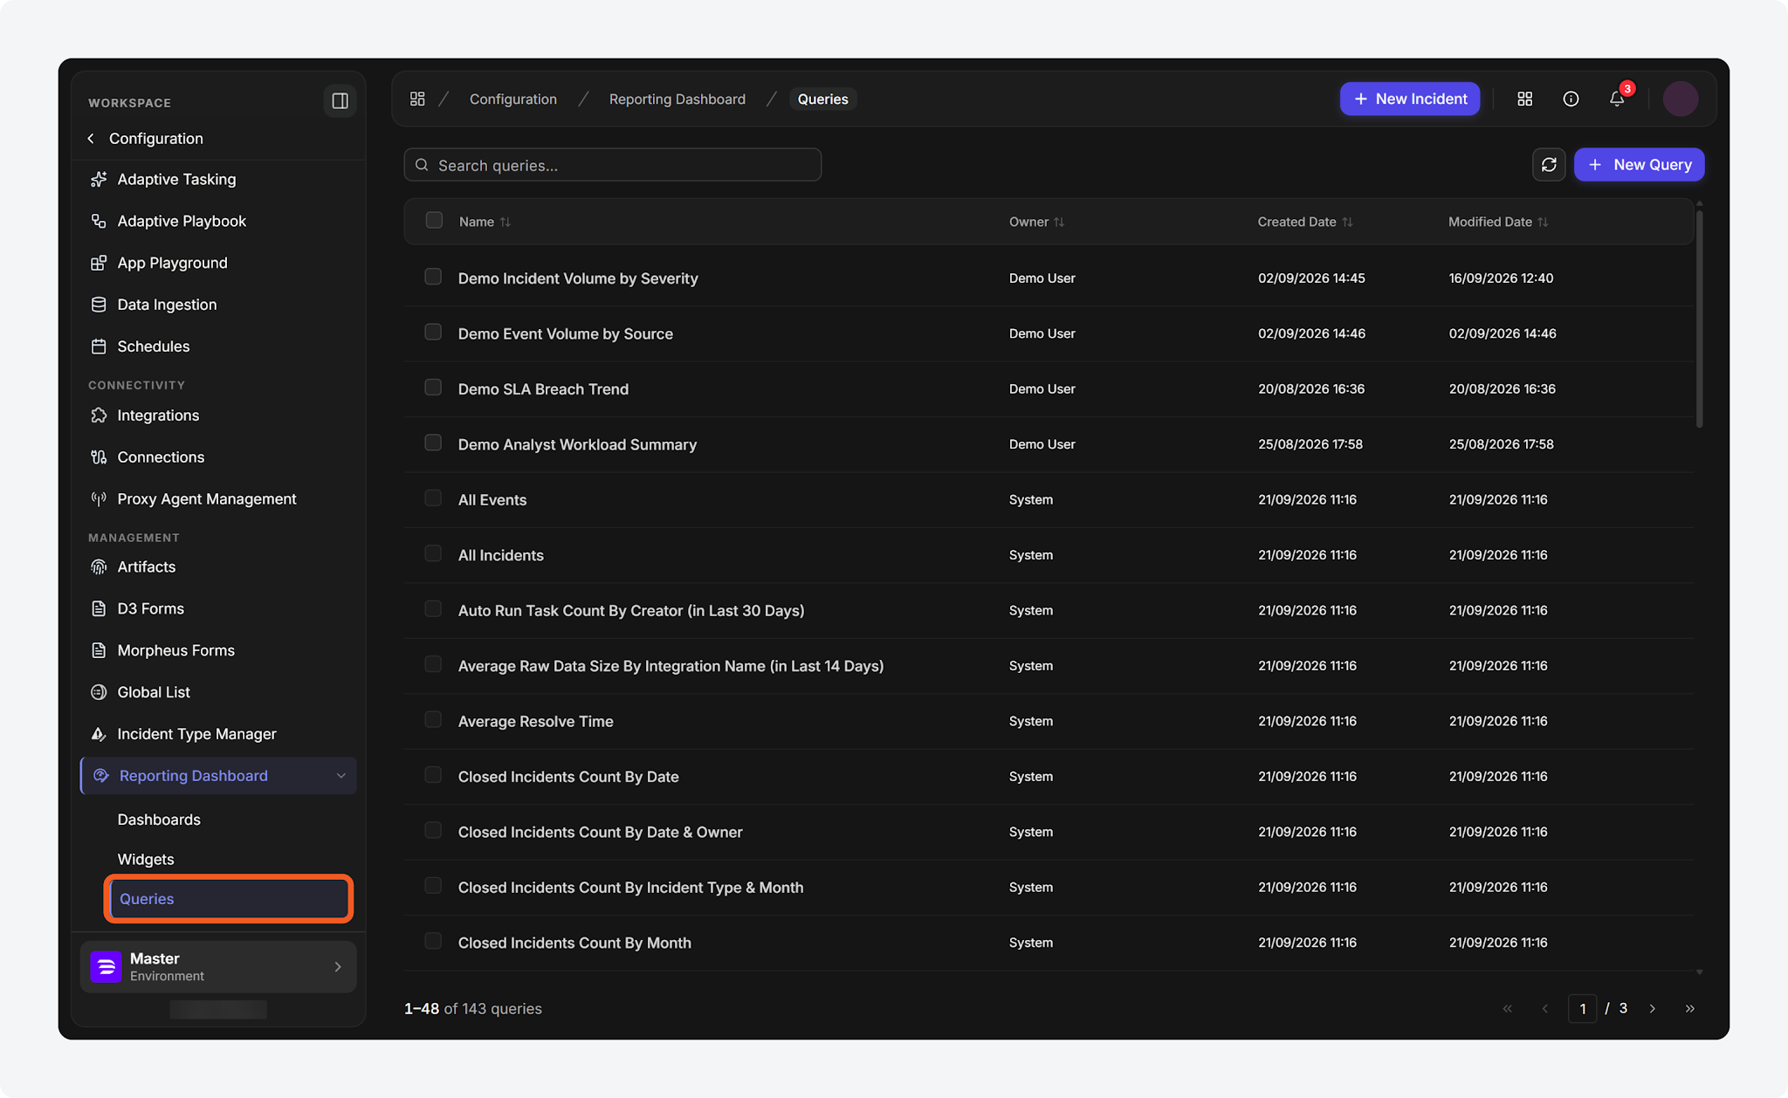Viewport: 1788px width, 1098px height.
Task: Open the notifications bell
Action: coord(1617,99)
